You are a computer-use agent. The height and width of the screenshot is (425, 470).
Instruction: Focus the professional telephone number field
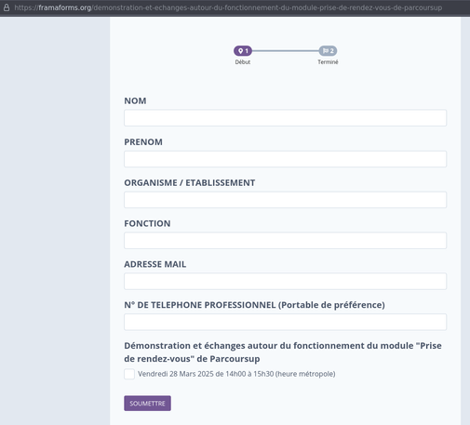[285, 322]
